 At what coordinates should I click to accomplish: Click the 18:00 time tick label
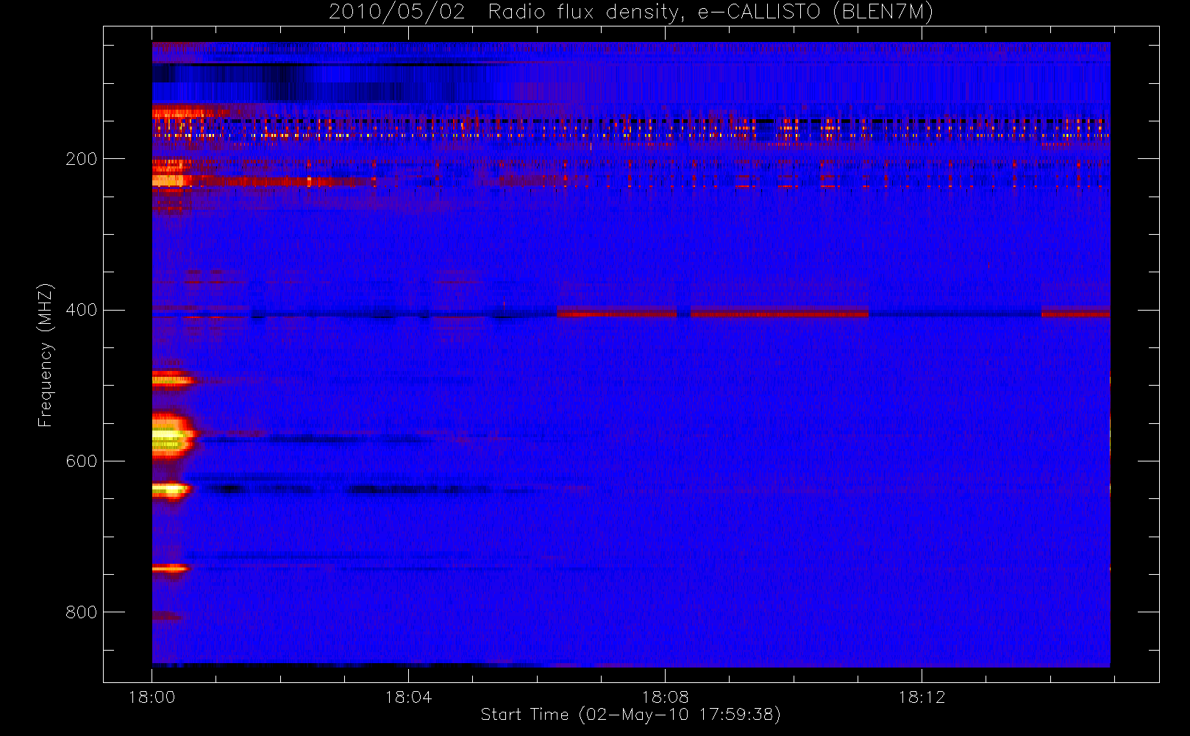coord(152,697)
